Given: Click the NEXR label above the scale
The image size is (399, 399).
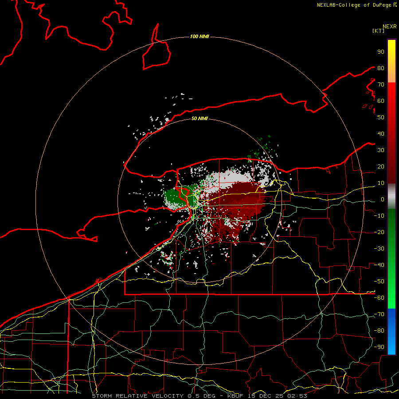Looking at the screenshot, I should [390, 27].
